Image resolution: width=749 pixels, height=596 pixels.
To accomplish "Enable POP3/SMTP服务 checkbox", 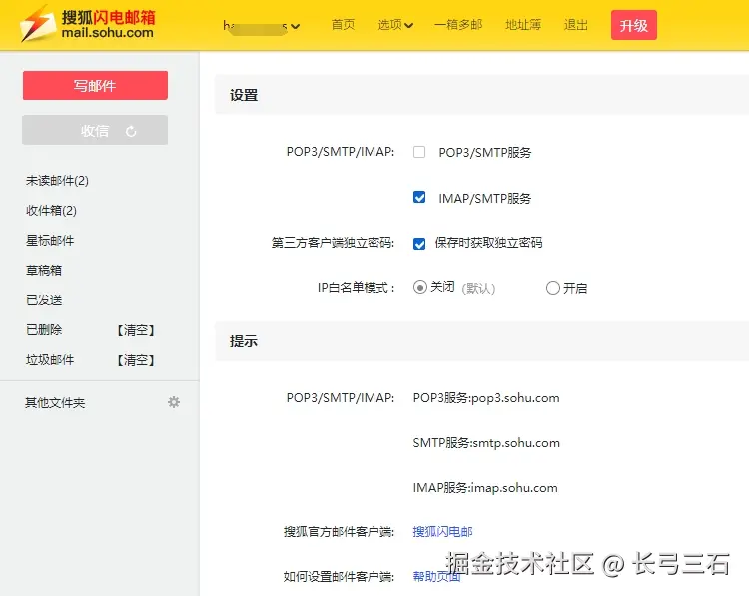I will 419,152.
